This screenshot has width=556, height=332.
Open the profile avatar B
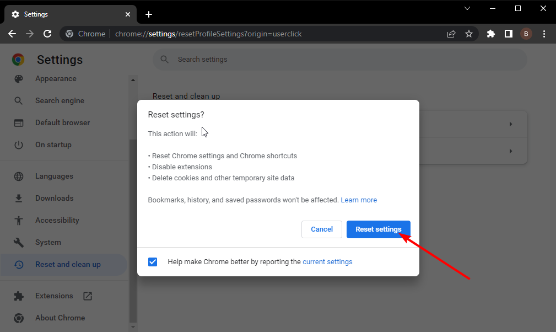point(526,34)
